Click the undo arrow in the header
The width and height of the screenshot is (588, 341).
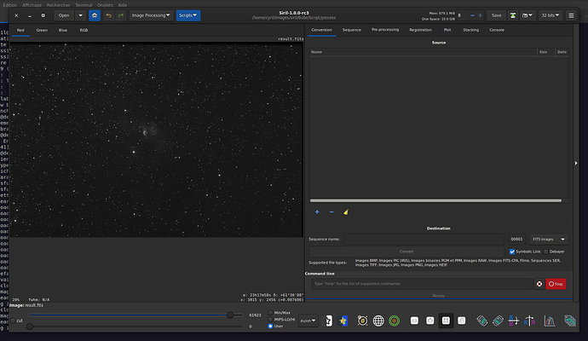(107, 15)
